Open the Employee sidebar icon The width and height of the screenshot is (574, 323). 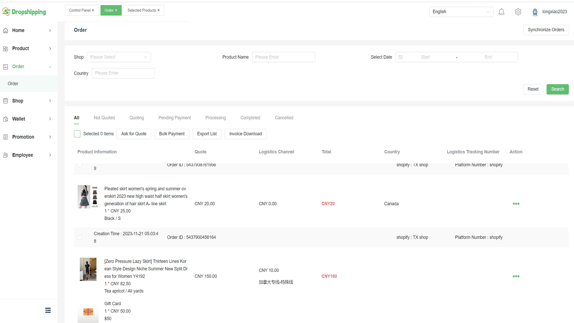click(5, 155)
